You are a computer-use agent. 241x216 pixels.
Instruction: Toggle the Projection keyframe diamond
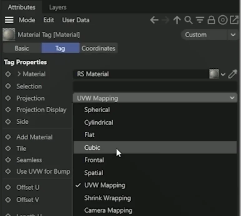pyautogui.click(x=8, y=98)
